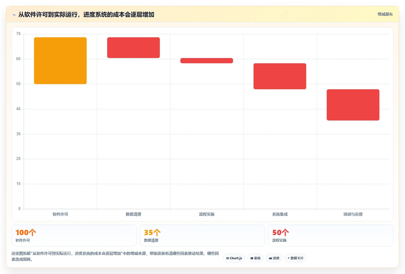
Task: Select the orange 软件许可 bar
Action: click(x=60, y=61)
